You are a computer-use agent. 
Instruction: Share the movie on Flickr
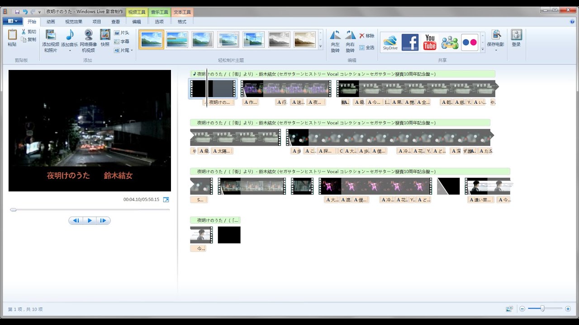(x=470, y=42)
